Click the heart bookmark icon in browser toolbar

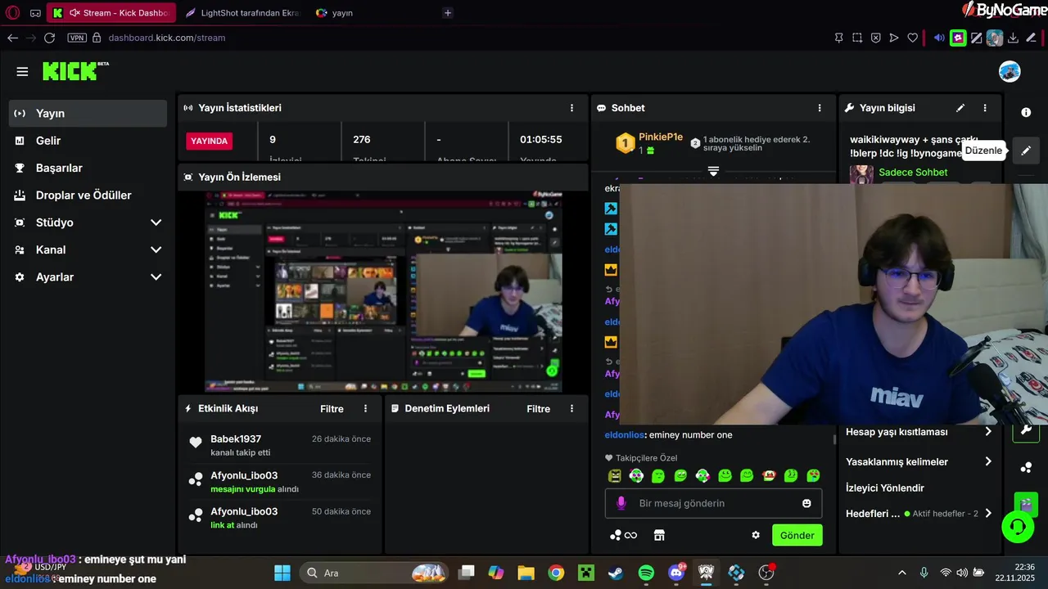(x=912, y=38)
